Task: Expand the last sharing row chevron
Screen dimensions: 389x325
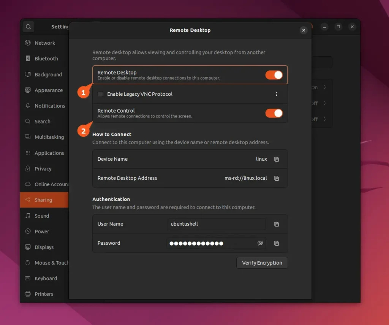Action: 324,119
